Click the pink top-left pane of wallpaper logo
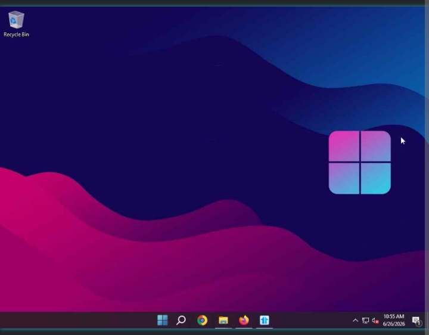 coord(344,146)
